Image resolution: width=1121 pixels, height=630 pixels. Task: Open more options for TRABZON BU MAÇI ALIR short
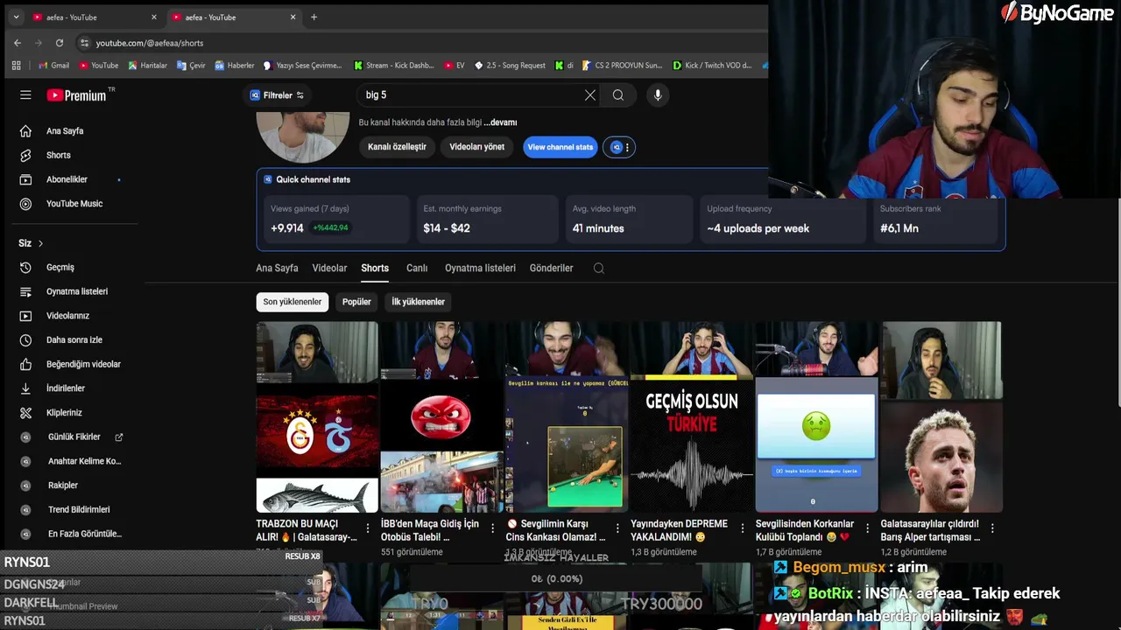tap(368, 528)
